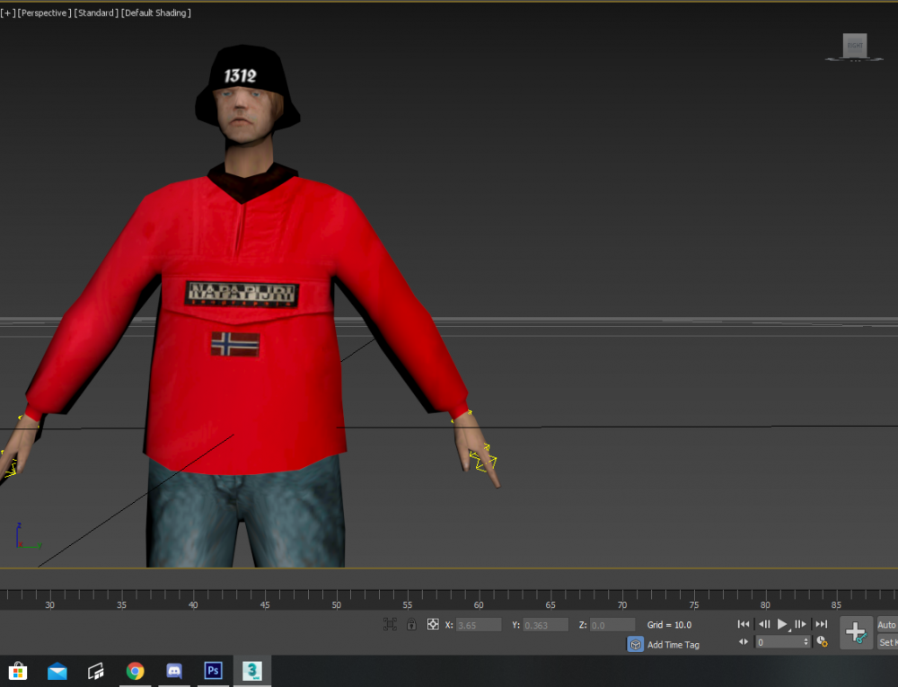Play the animation
This screenshot has width=898, height=687.
pos(782,624)
